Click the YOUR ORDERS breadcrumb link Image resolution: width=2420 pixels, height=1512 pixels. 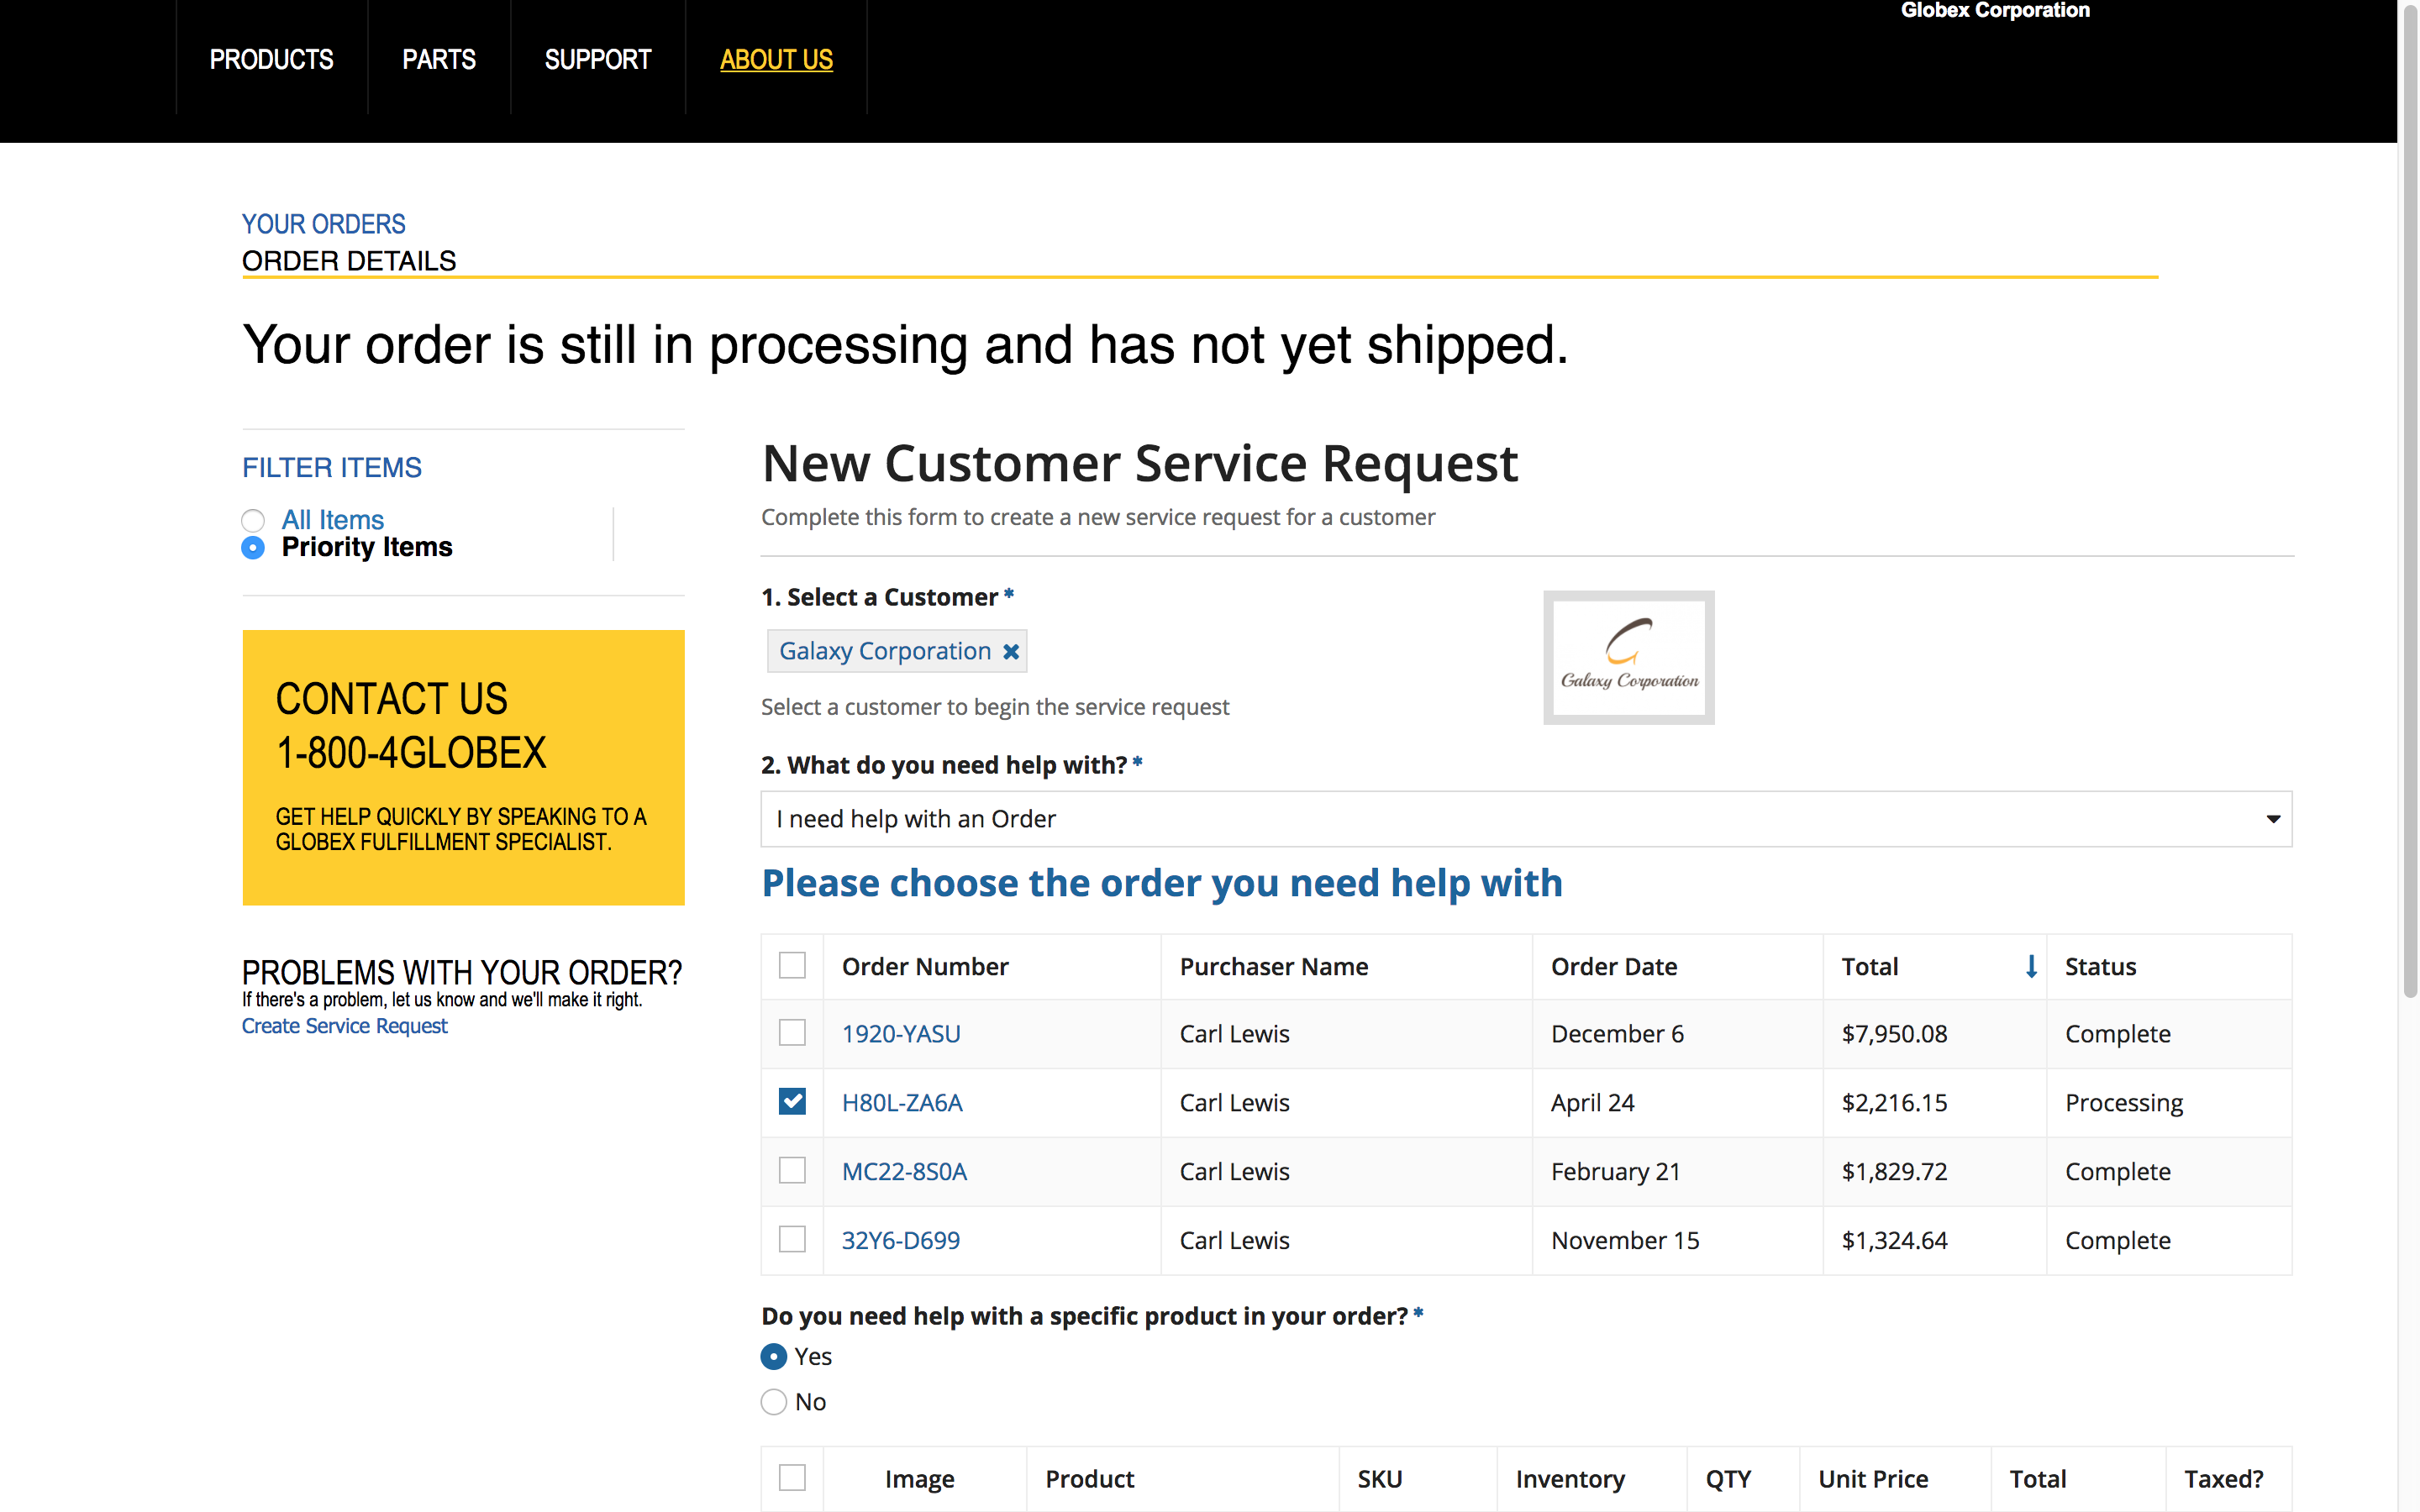click(x=323, y=223)
